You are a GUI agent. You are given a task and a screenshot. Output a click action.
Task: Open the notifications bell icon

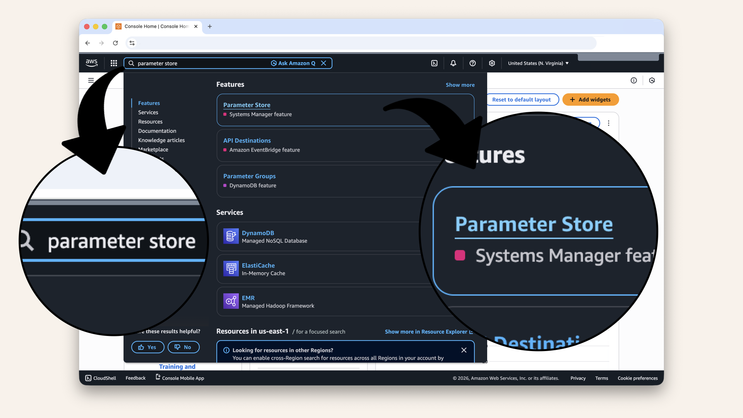pos(453,63)
